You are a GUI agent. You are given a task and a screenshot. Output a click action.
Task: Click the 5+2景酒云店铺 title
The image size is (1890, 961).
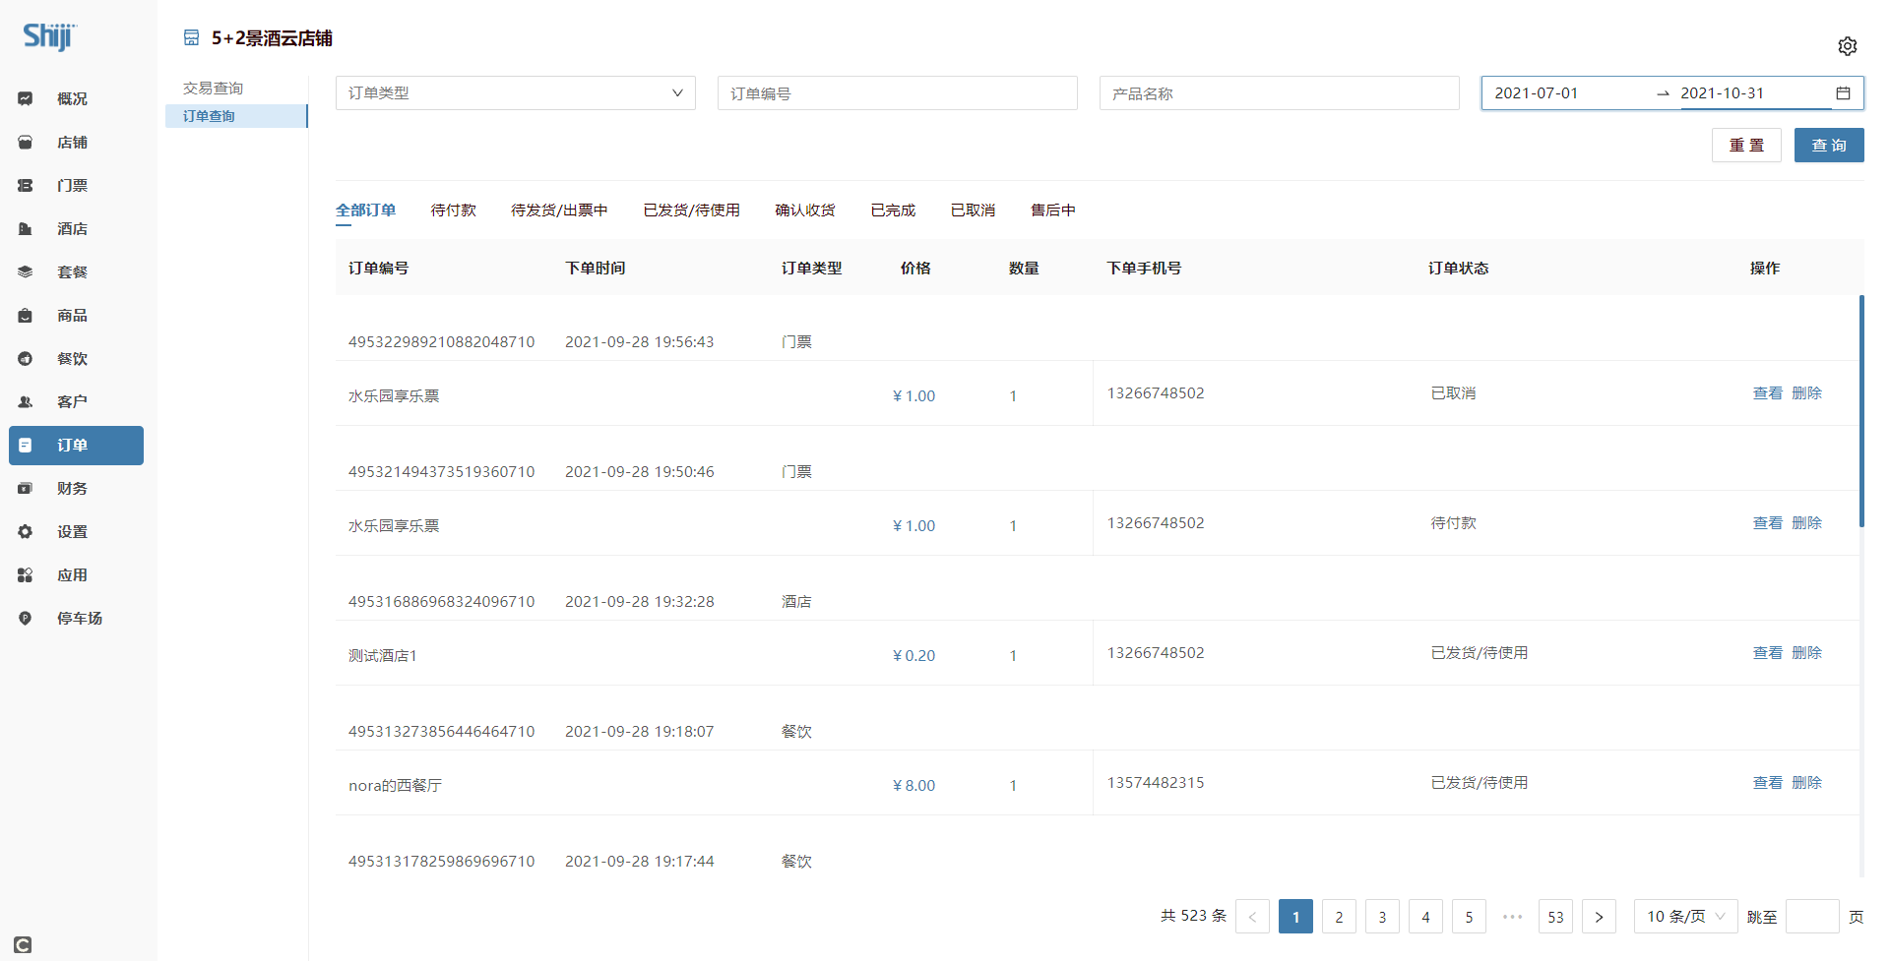point(272,37)
